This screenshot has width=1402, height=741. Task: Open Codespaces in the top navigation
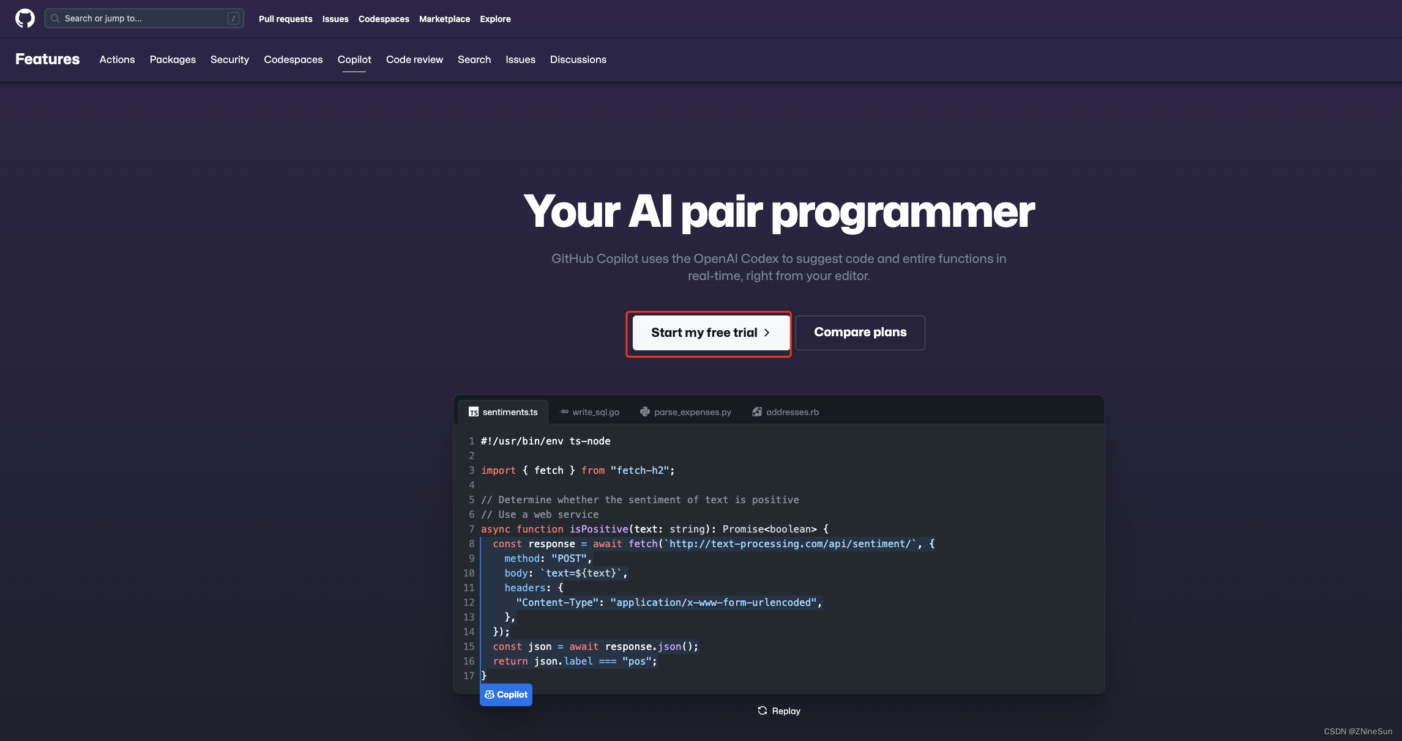coord(384,19)
